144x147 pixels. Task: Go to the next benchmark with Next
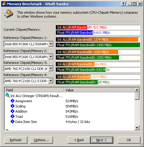[x=102, y=140]
